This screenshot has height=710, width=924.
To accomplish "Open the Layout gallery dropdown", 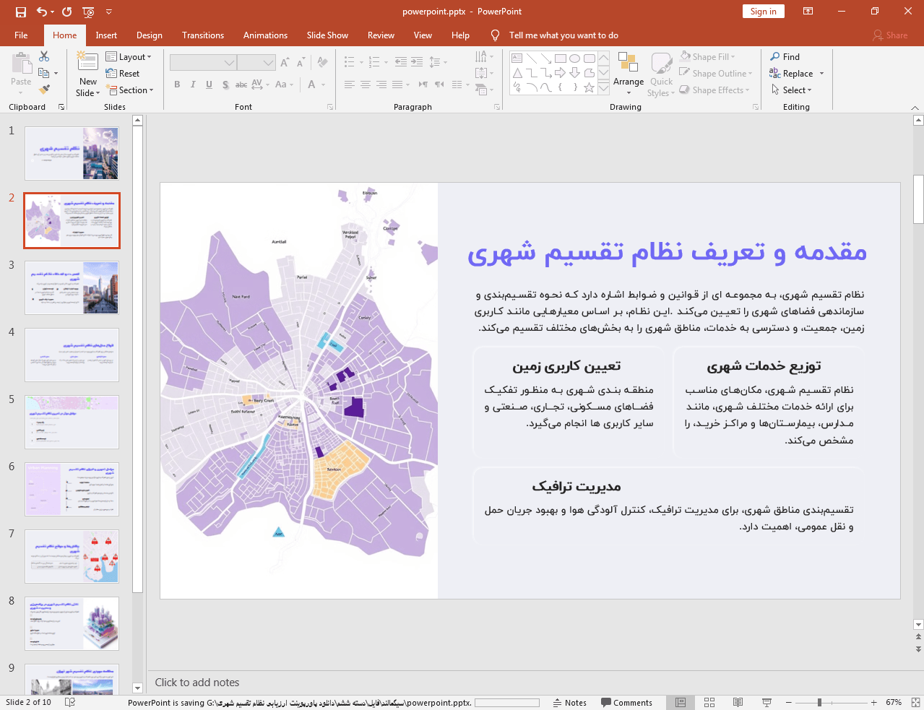I will 130,56.
